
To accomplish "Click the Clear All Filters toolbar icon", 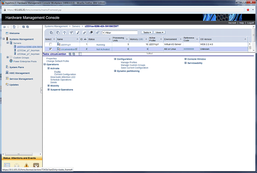I will (71, 33).
